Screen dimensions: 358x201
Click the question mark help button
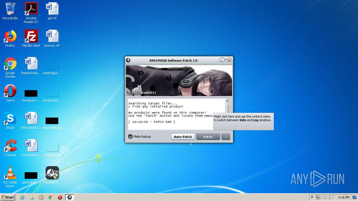(226, 137)
